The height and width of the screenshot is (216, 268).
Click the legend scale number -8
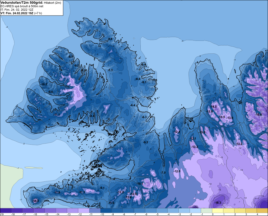[124, 214]
